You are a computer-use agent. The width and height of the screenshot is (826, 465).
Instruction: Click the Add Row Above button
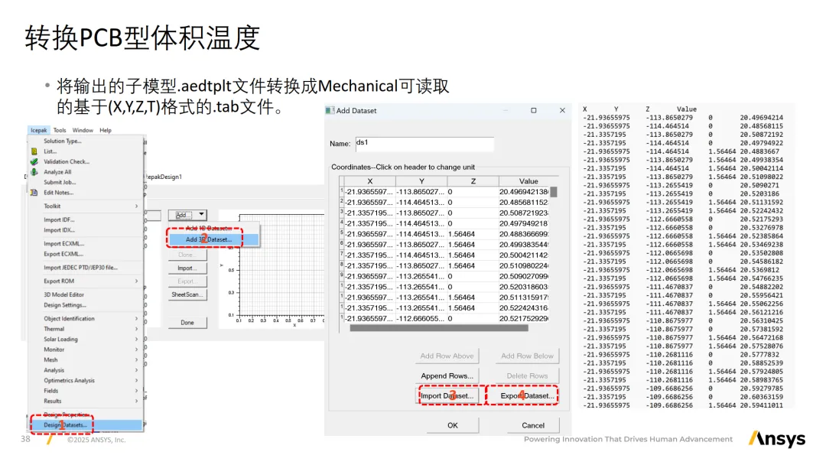pyautogui.click(x=447, y=356)
